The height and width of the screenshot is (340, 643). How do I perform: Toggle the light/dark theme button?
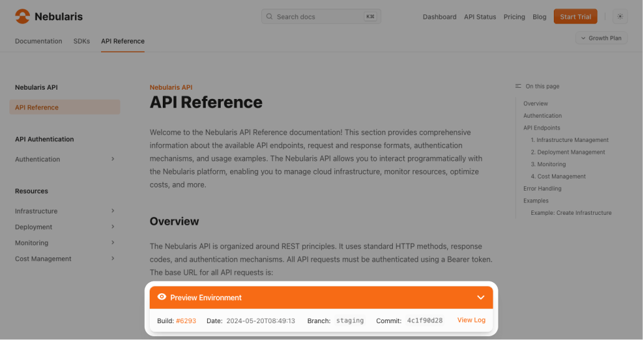pos(619,17)
